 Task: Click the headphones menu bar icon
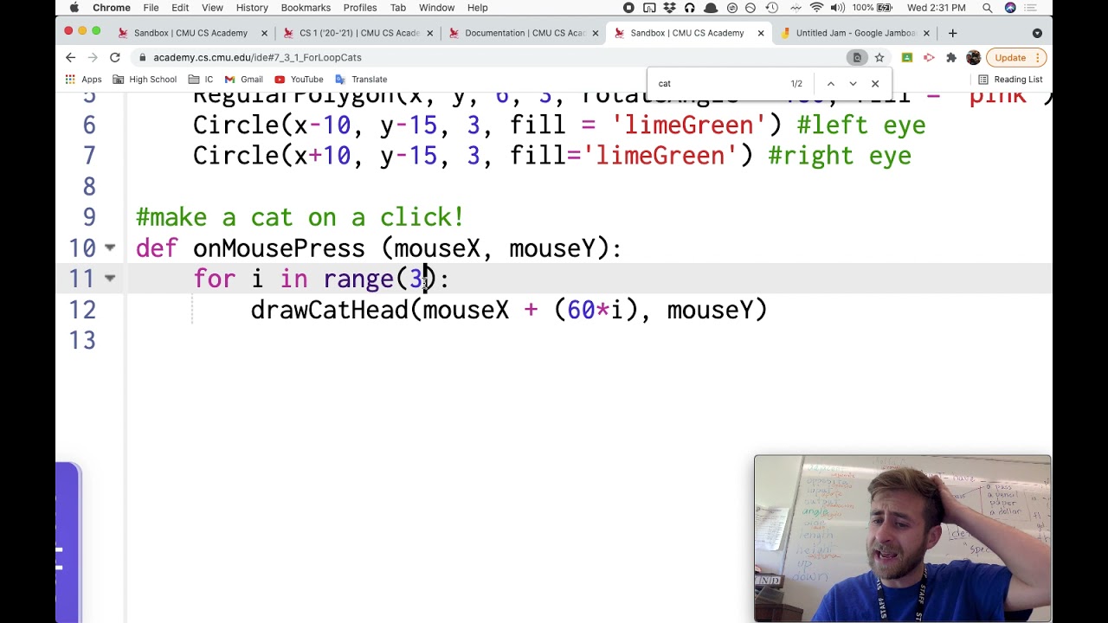(689, 8)
